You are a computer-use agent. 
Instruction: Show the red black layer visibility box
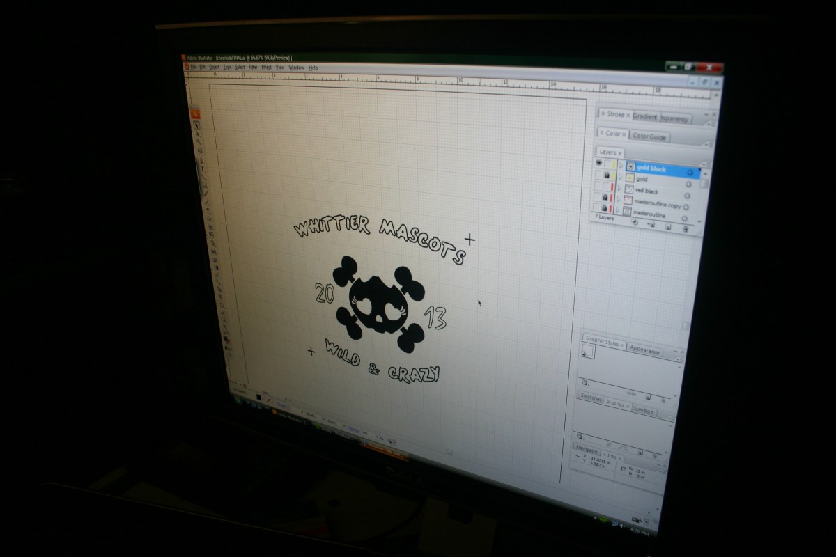(x=598, y=185)
